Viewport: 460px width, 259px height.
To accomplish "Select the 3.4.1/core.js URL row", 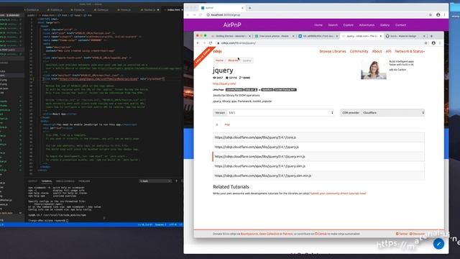I will click(x=318, y=137).
